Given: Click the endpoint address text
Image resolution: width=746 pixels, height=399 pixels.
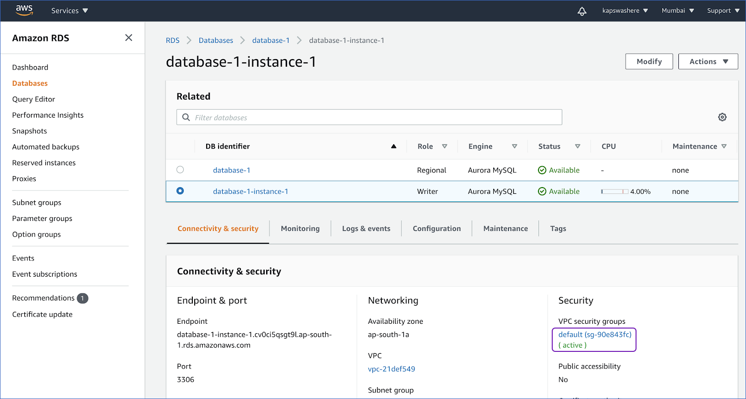Looking at the screenshot, I should coord(254,340).
